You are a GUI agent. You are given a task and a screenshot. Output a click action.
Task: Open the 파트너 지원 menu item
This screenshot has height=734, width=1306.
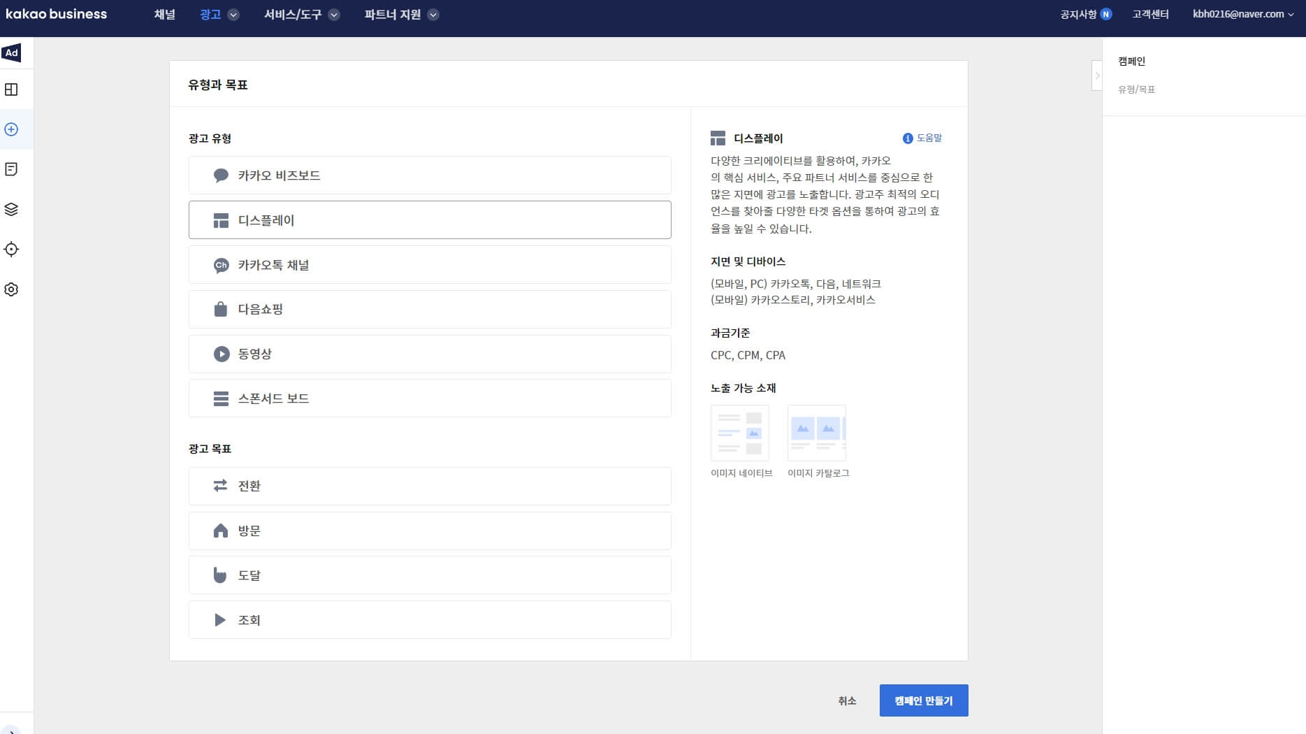click(393, 15)
